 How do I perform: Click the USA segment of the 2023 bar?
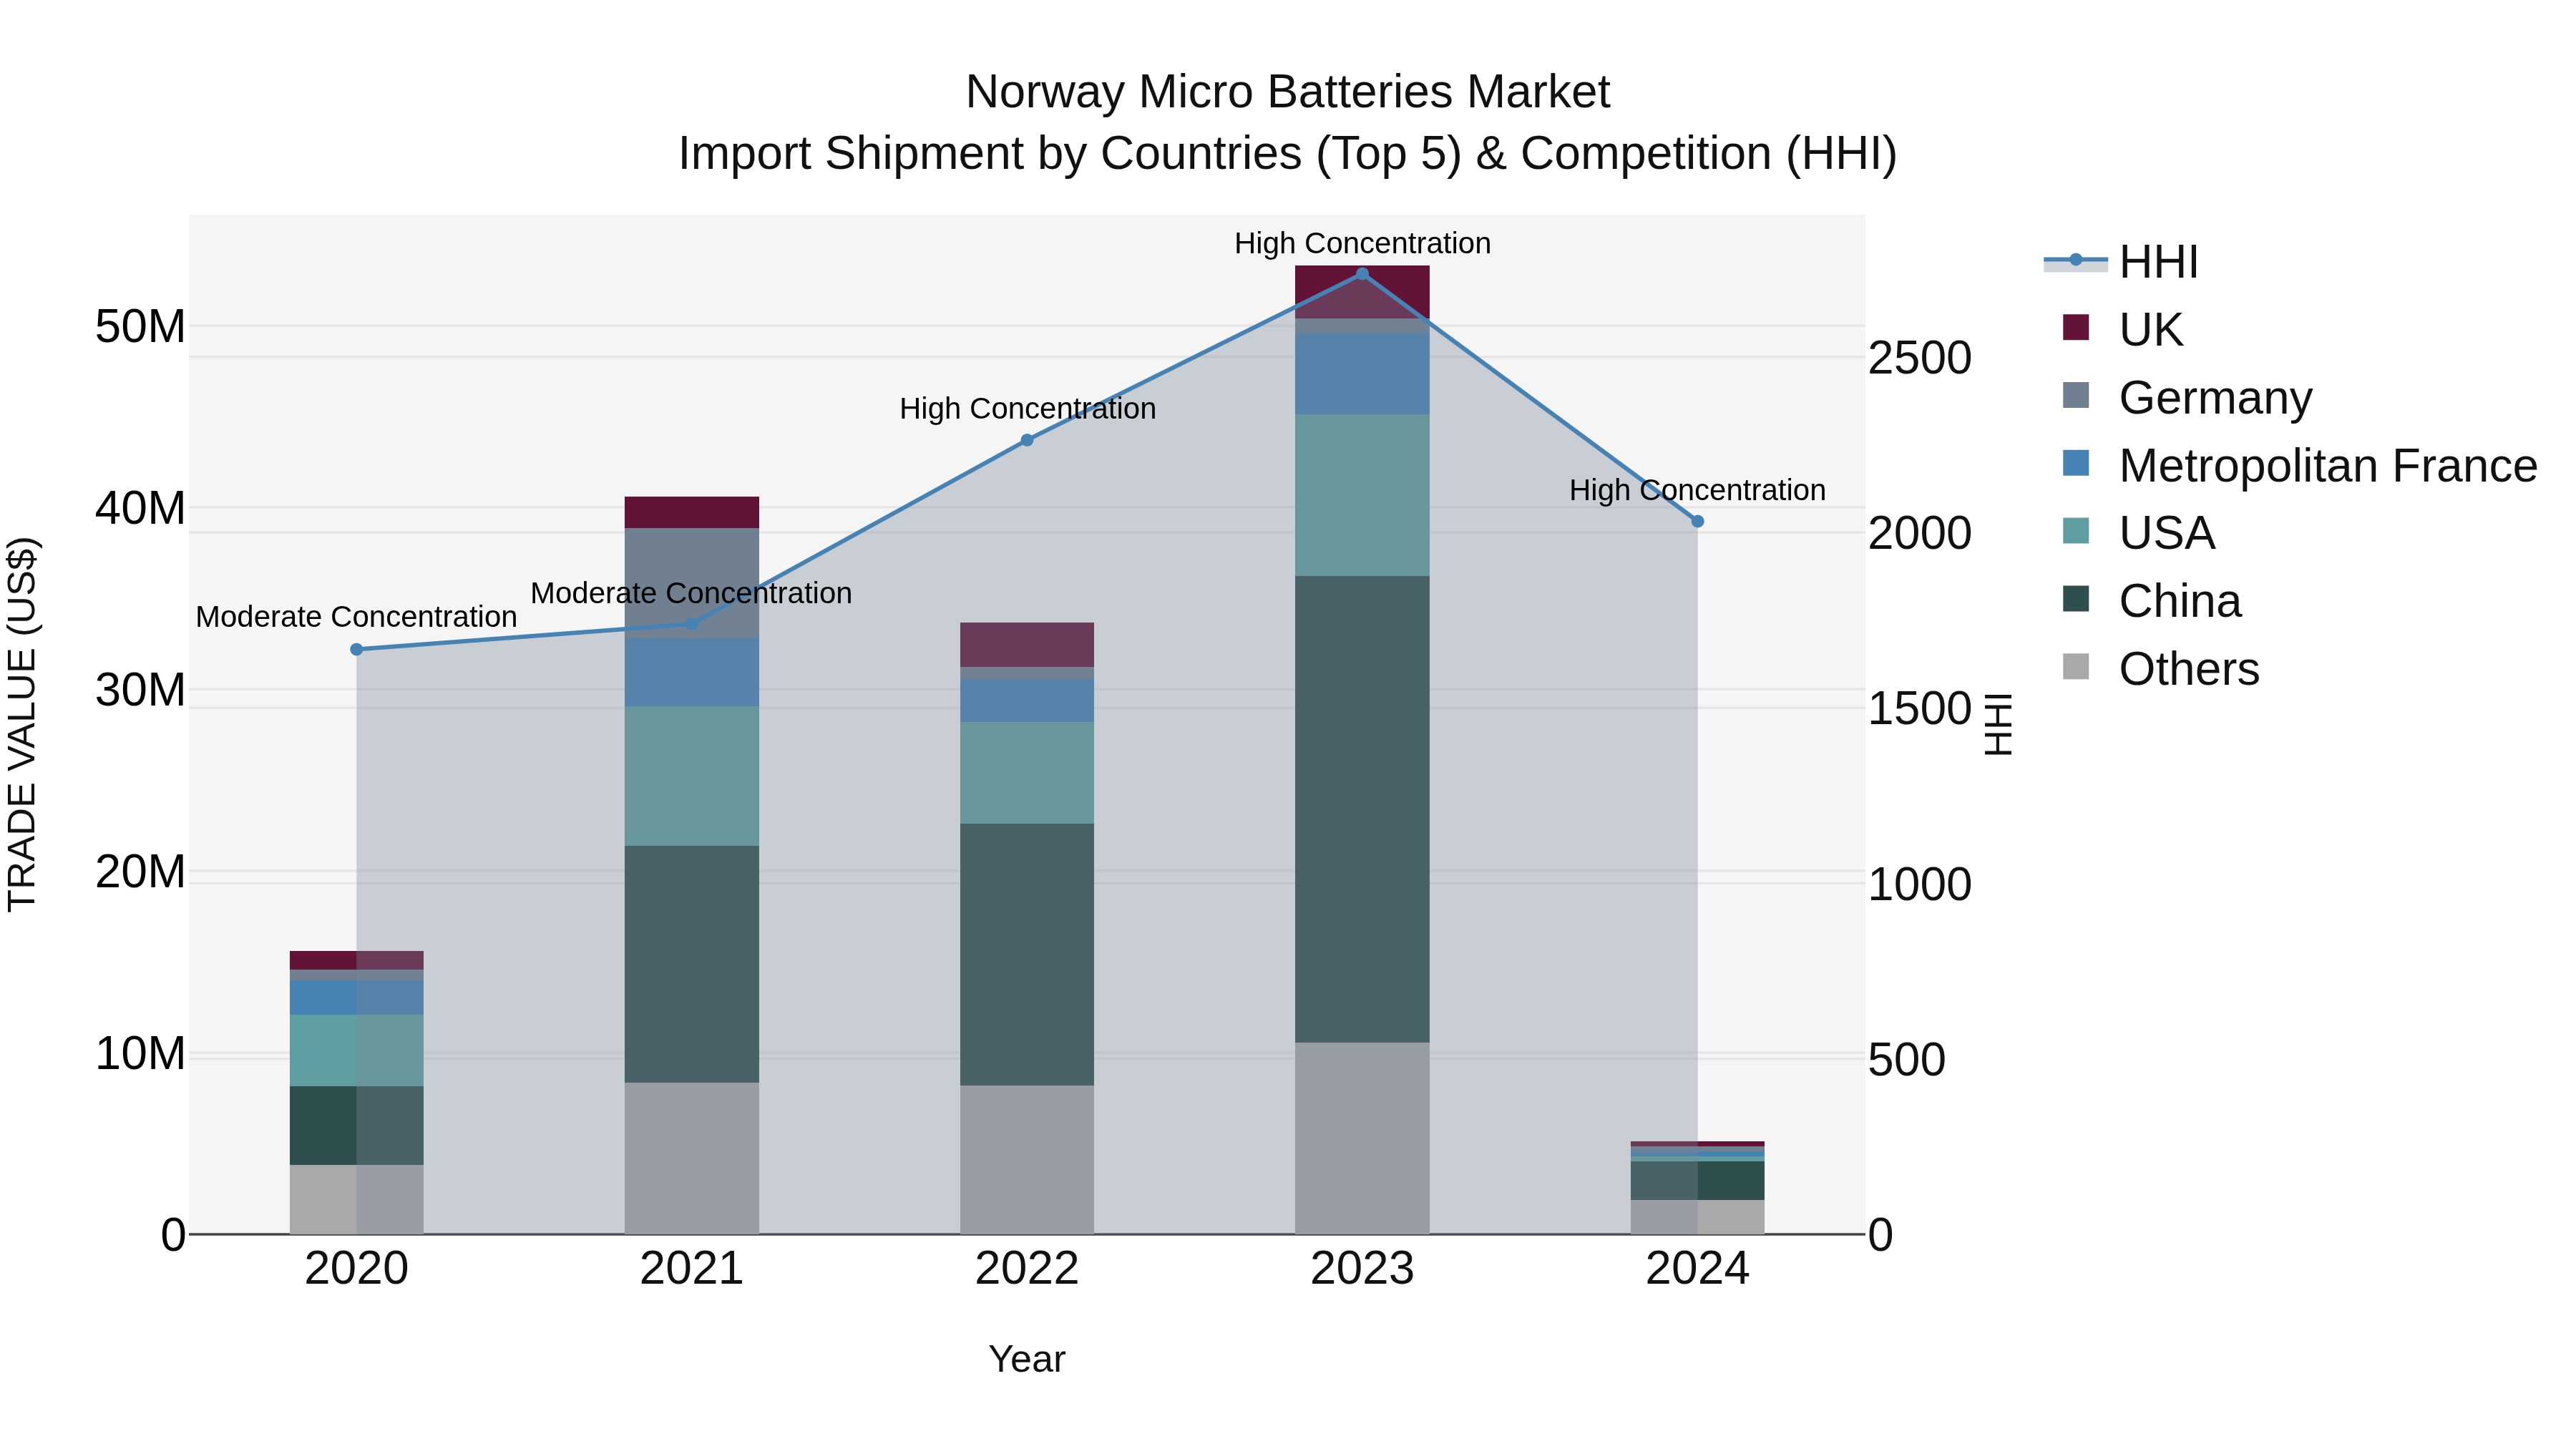pyautogui.click(x=1362, y=496)
